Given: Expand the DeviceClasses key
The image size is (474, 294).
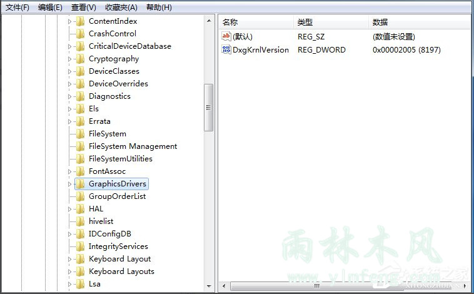Looking at the screenshot, I should click(x=69, y=72).
